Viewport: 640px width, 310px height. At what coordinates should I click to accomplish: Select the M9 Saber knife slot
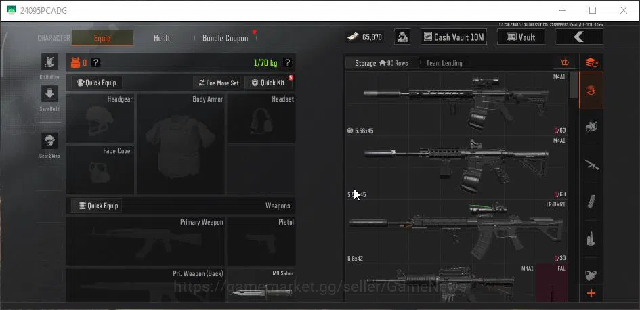[x=261, y=285]
